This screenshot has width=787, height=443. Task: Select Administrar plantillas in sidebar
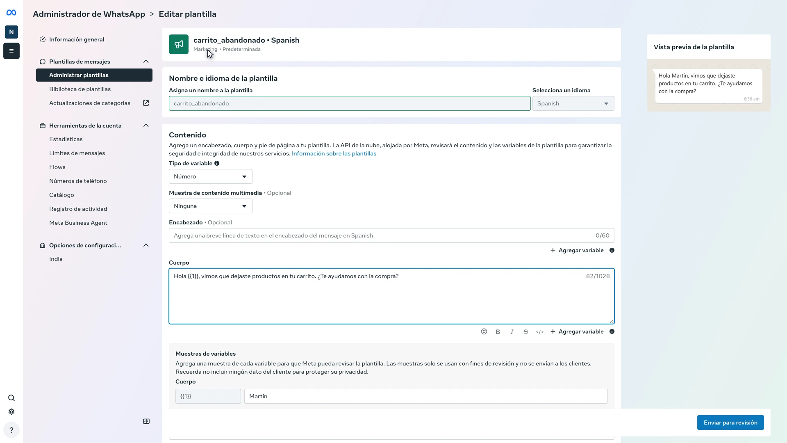(94, 75)
